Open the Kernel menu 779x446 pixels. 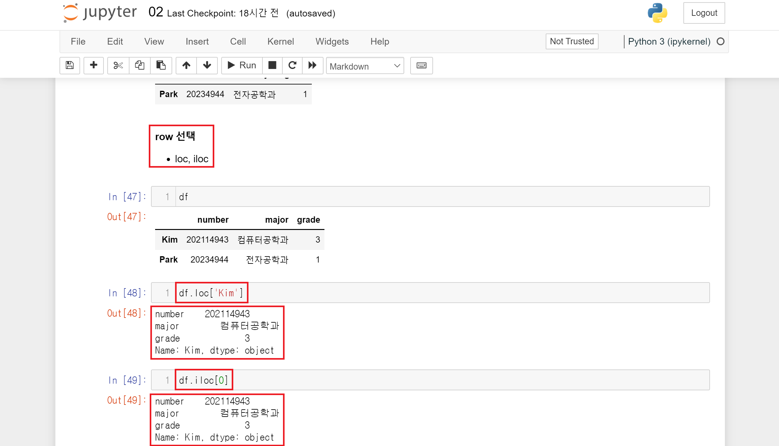coord(280,41)
